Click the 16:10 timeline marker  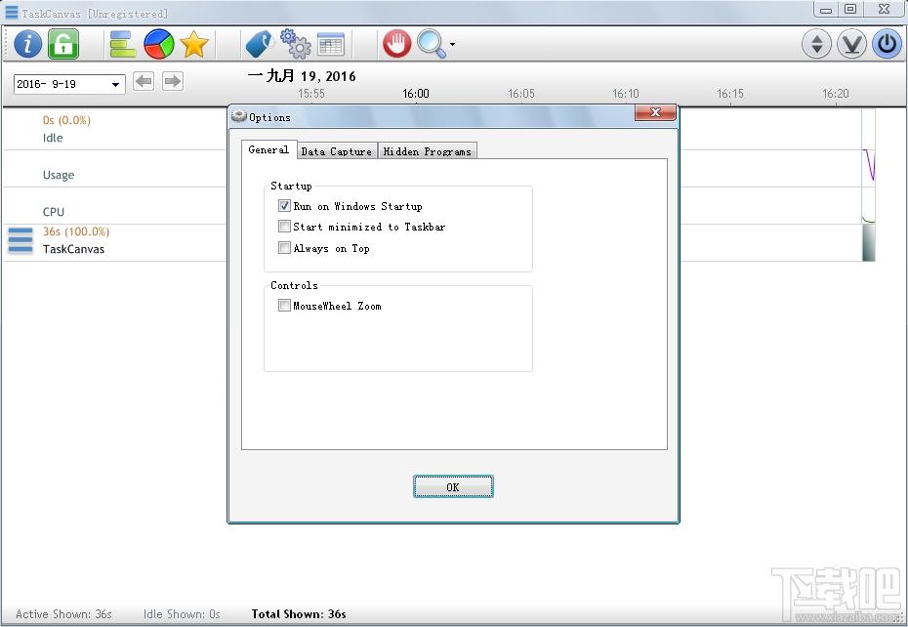(x=626, y=94)
